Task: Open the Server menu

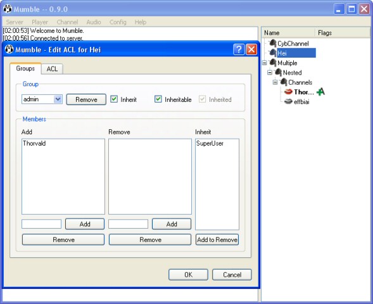Action: 15,22
